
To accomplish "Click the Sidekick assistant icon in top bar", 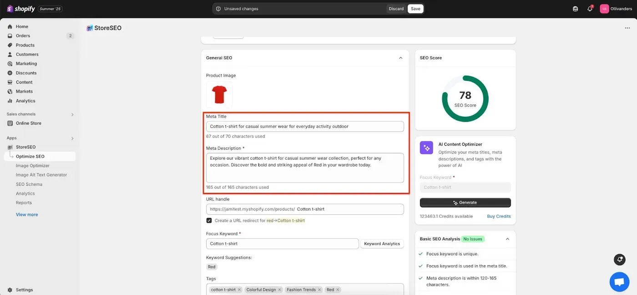I will pos(576,9).
